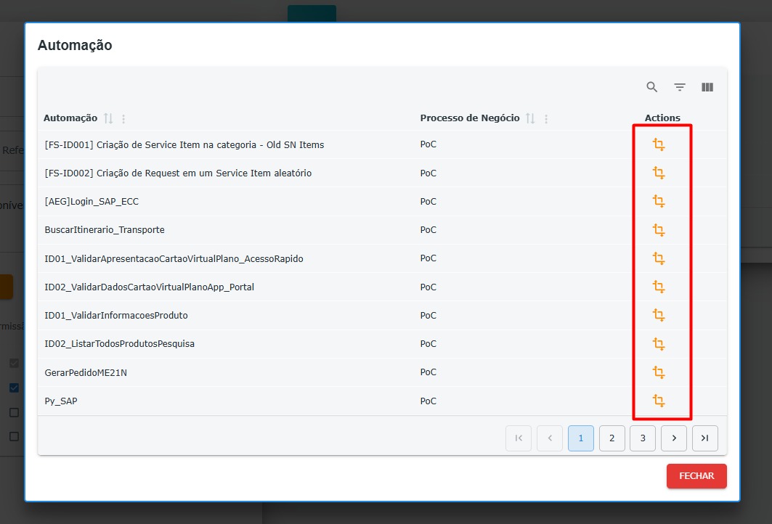The image size is (772, 524).
Task: Sort by the Automação column arrows
Action: tap(108, 118)
